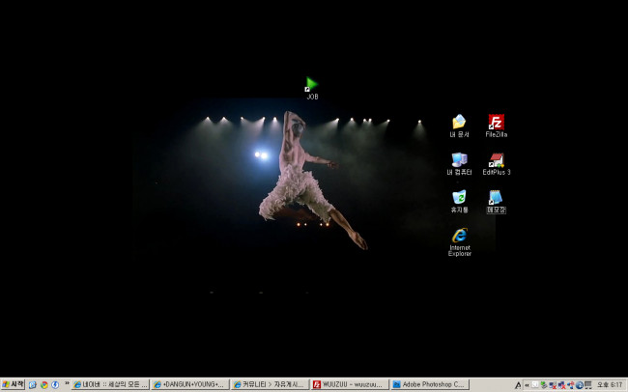
Task: Open the 내 문서 folder icon
Action: click(459, 123)
